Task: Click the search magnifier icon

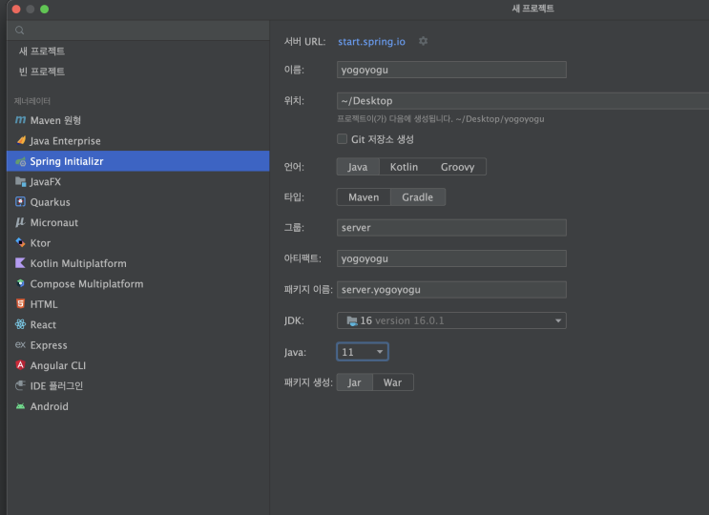Action: coord(19,31)
